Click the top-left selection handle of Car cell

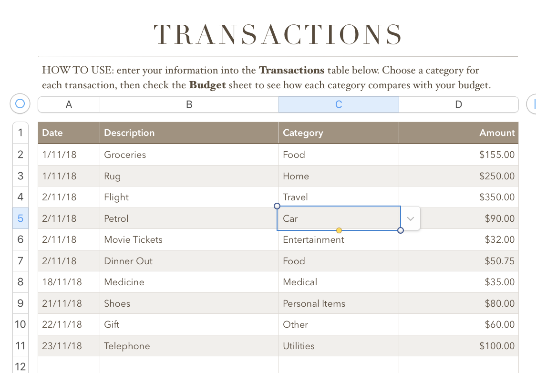click(x=277, y=206)
